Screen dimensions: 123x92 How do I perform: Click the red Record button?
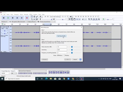coord(27,18)
